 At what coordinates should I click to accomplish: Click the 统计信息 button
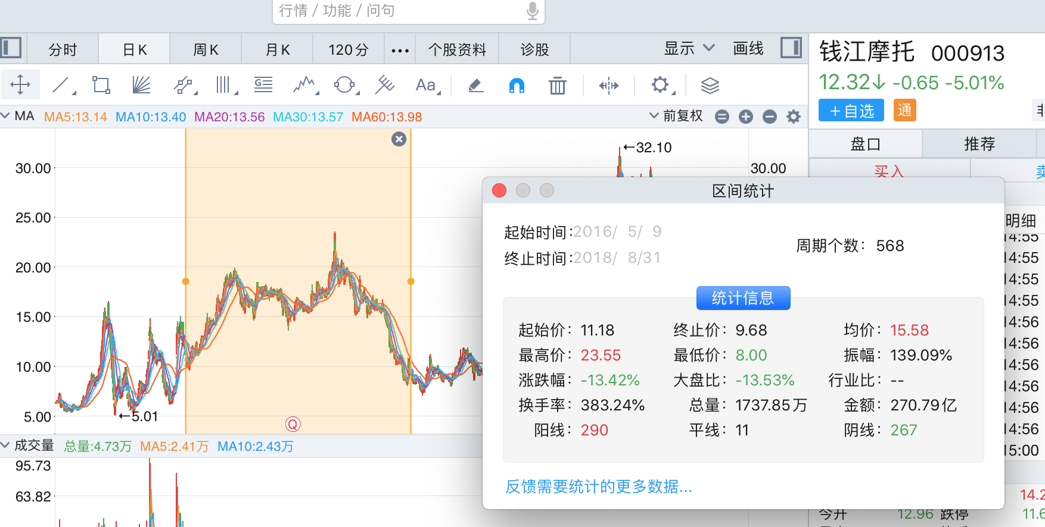(x=743, y=298)
